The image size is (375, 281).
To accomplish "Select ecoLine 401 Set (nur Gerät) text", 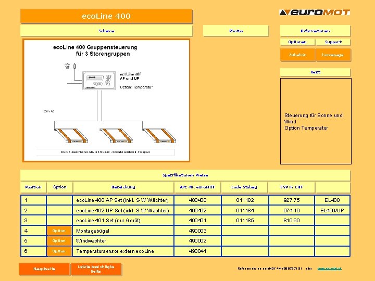I will tap(108, 221).
